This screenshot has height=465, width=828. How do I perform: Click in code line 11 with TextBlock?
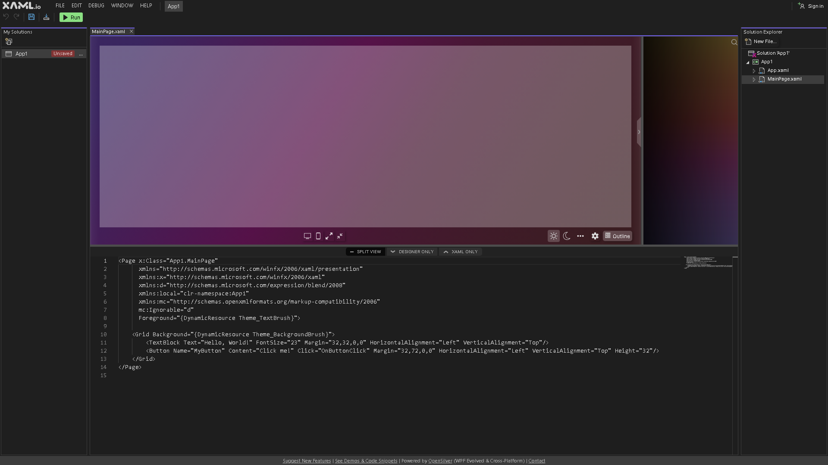347,343
